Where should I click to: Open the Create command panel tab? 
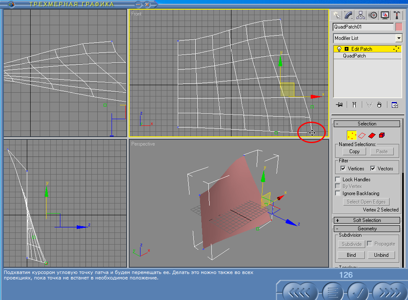[336, 16]
